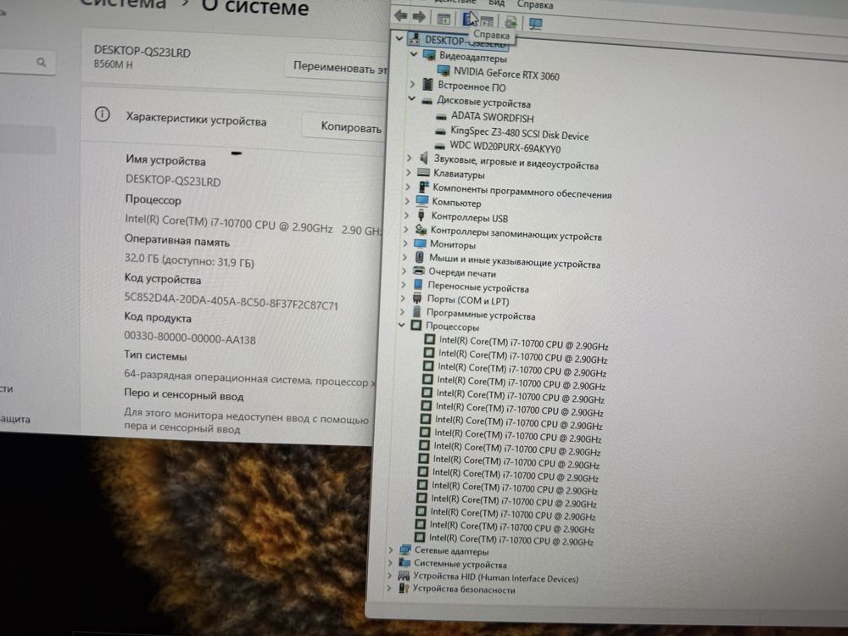The width and height of the screenshot is (848, 636).
Task: Click the 32,0 ГБ (доступно: 31,9 ГБ) memory value
Action: tap(189, 260)
